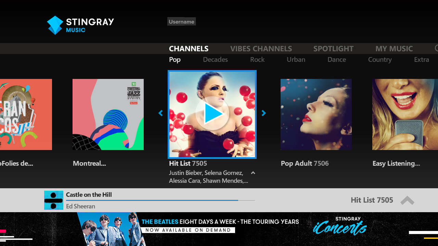Viewport: 438px width, 246px height.
Task: Select the Rock genre
Action: tap(257, 59)
